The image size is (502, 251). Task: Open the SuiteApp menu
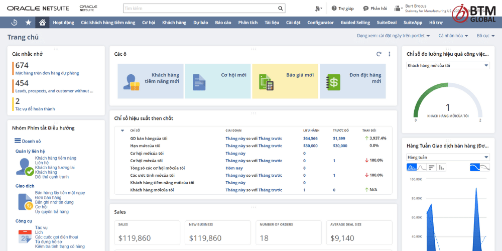[413, 23]
